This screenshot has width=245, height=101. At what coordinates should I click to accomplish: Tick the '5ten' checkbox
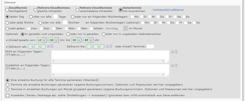pyautogui.click(x=79, y=28)
